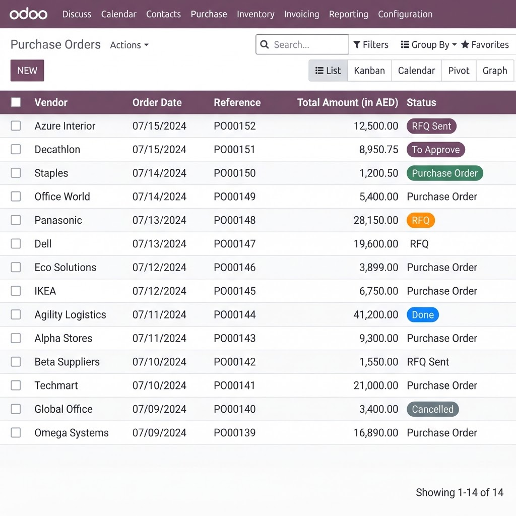Click amount 41,200.00
Viewport: 516px width, 516px height.
[x=376, y=314]
